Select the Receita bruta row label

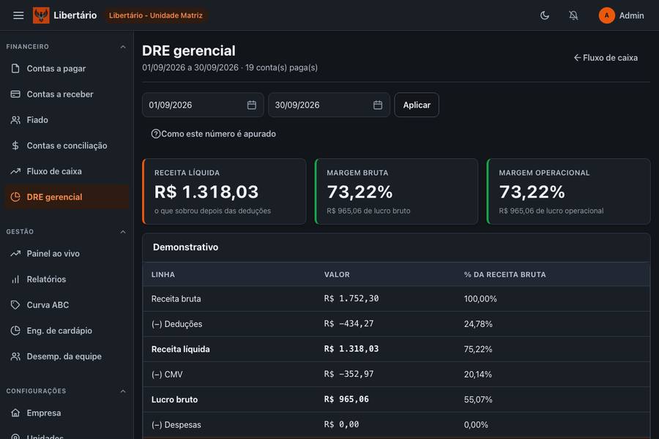[176, 299]
